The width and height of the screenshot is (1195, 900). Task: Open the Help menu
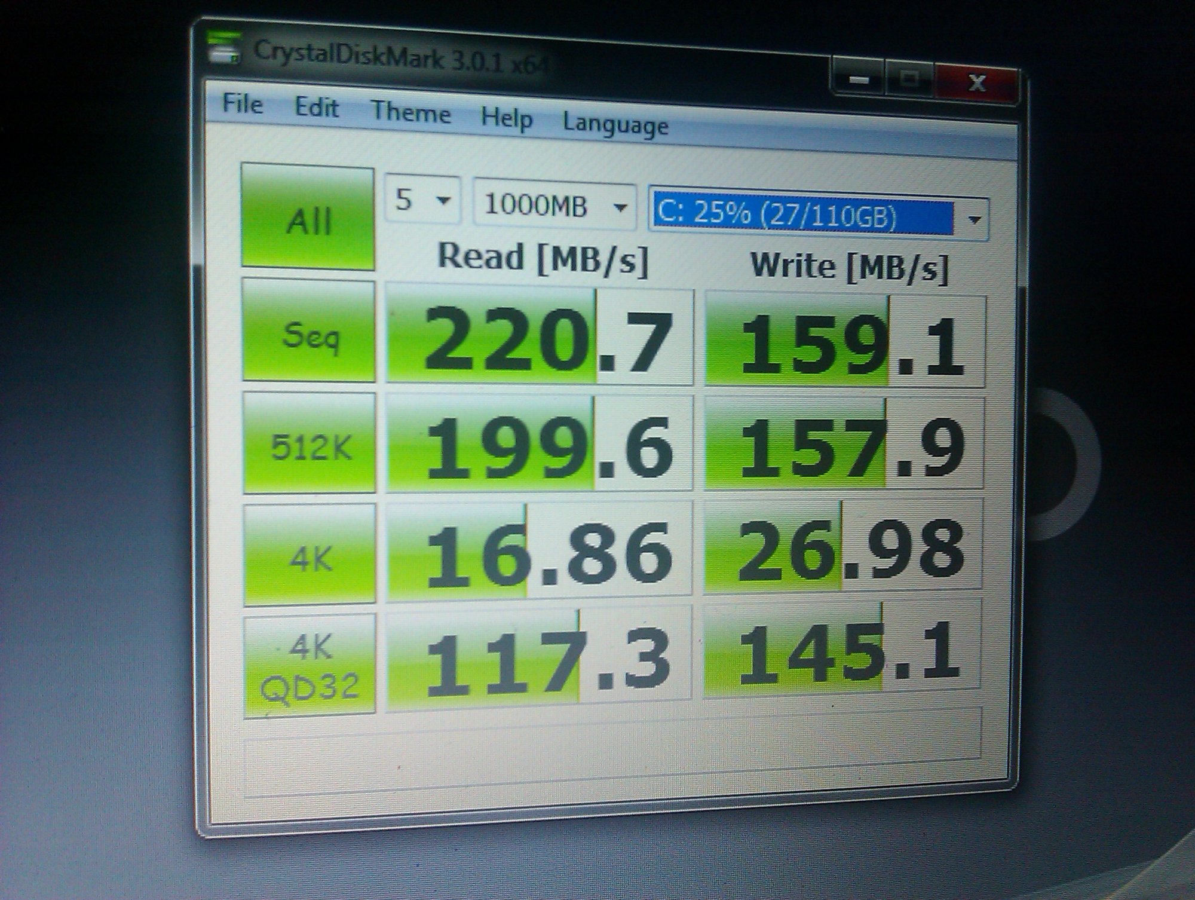(507, 118)
